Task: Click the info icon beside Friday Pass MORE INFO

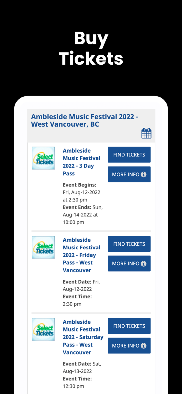Action: click(x=143, y=263)
